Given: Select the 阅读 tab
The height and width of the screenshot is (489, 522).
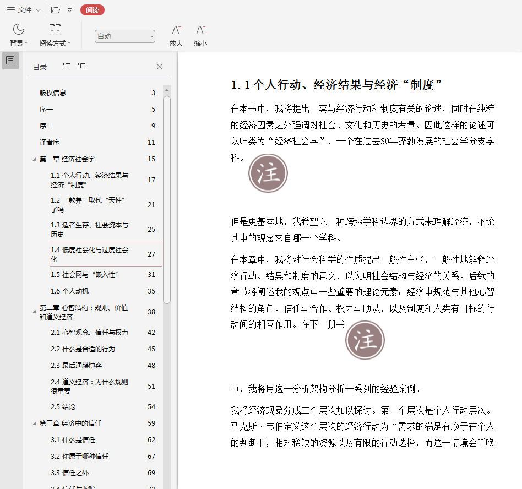Looking at the screenshot, I should (92, 10).
